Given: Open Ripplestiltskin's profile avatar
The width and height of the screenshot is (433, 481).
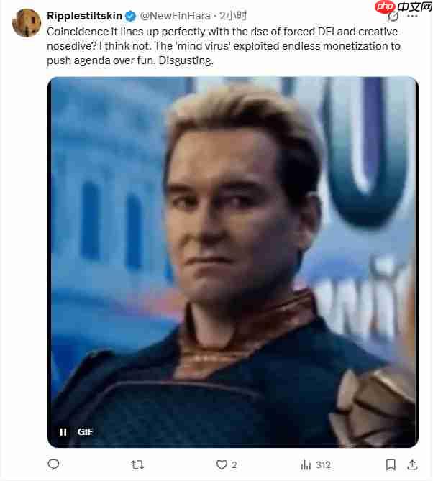Looking at the screenshot, I should pos(27,23).
